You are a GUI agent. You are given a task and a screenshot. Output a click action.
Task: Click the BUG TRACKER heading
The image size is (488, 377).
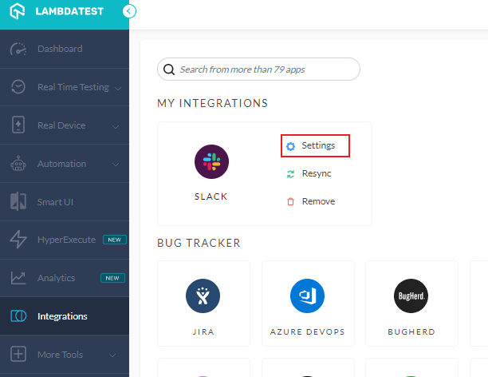(199, 243)
